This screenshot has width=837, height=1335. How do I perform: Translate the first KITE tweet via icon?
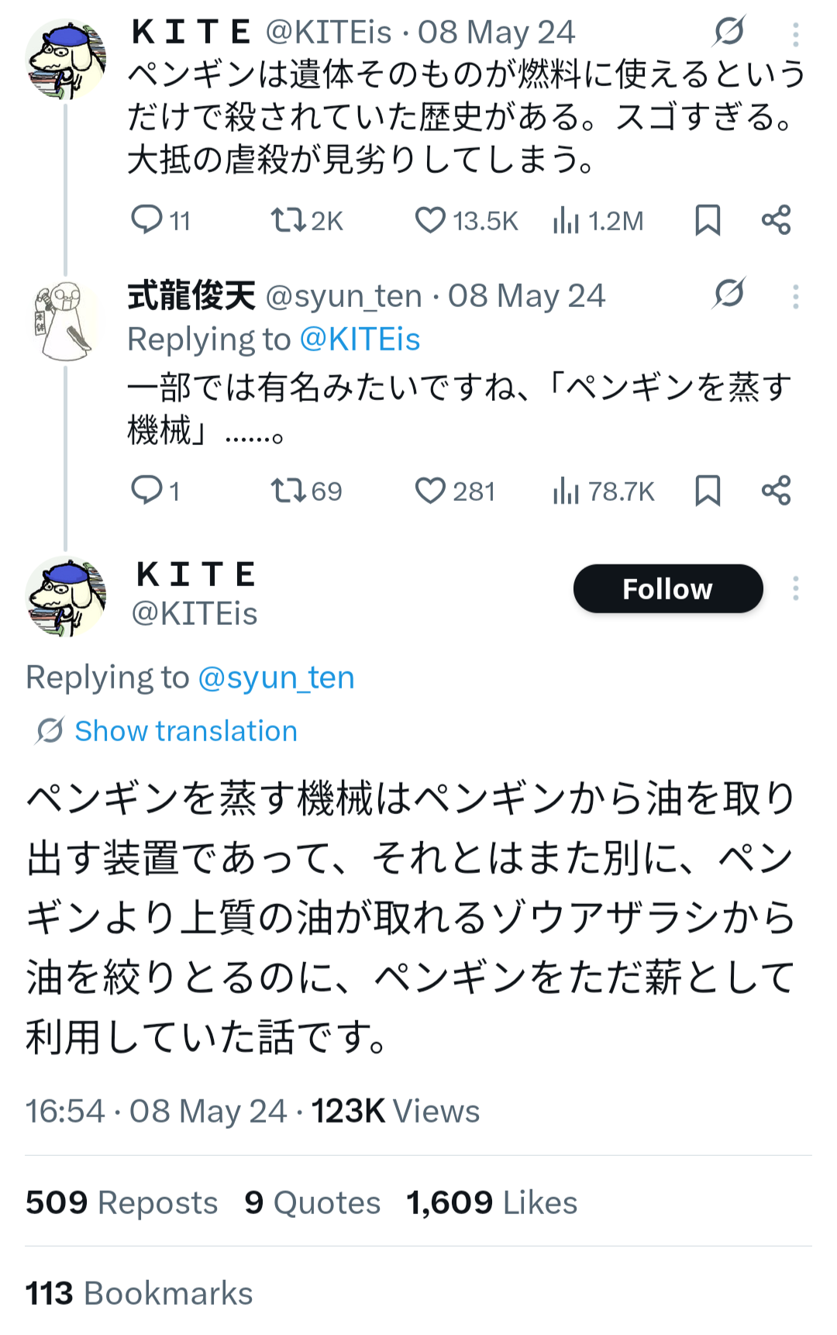point(729,31)
